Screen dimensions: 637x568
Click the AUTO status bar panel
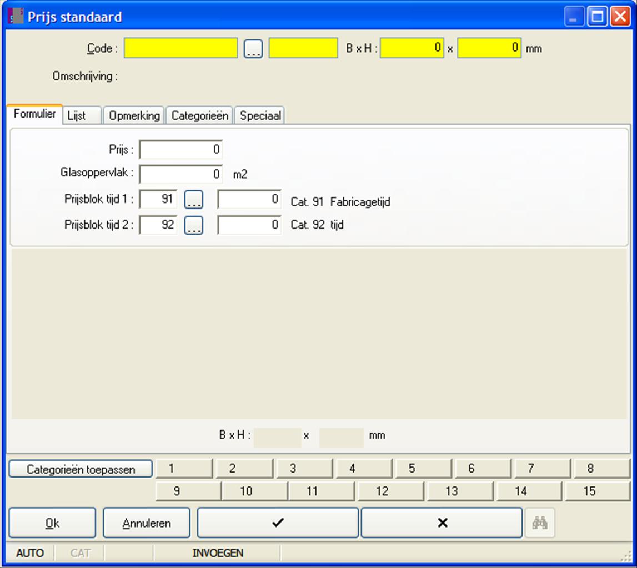(x=29, y=553)
